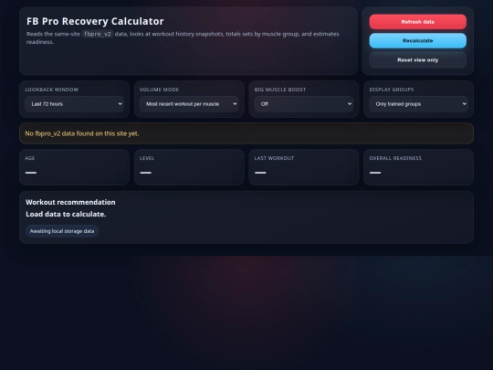Click the Reset view only button
Image resolution: width=493 pixels, height=370 pixels.
tap(417, 59)
